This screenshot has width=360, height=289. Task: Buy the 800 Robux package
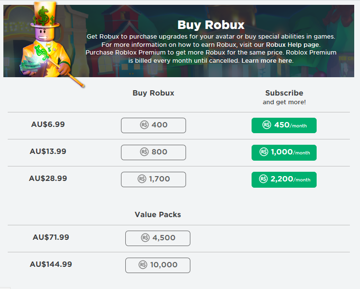coord(153,152)
